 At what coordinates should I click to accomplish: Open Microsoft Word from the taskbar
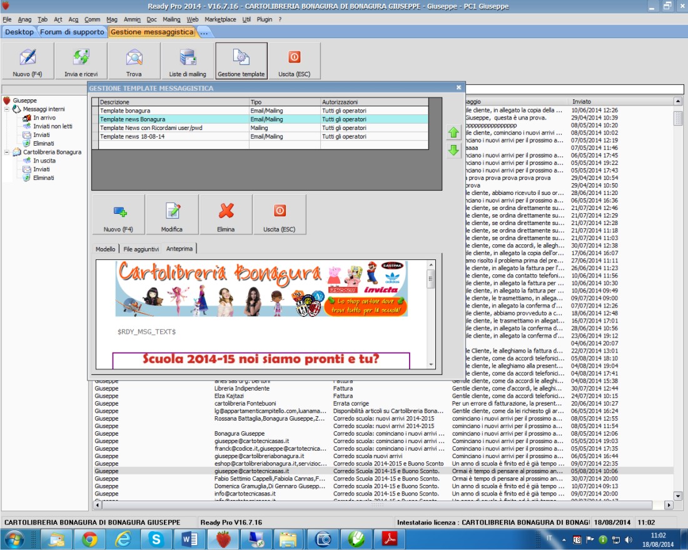190,539
